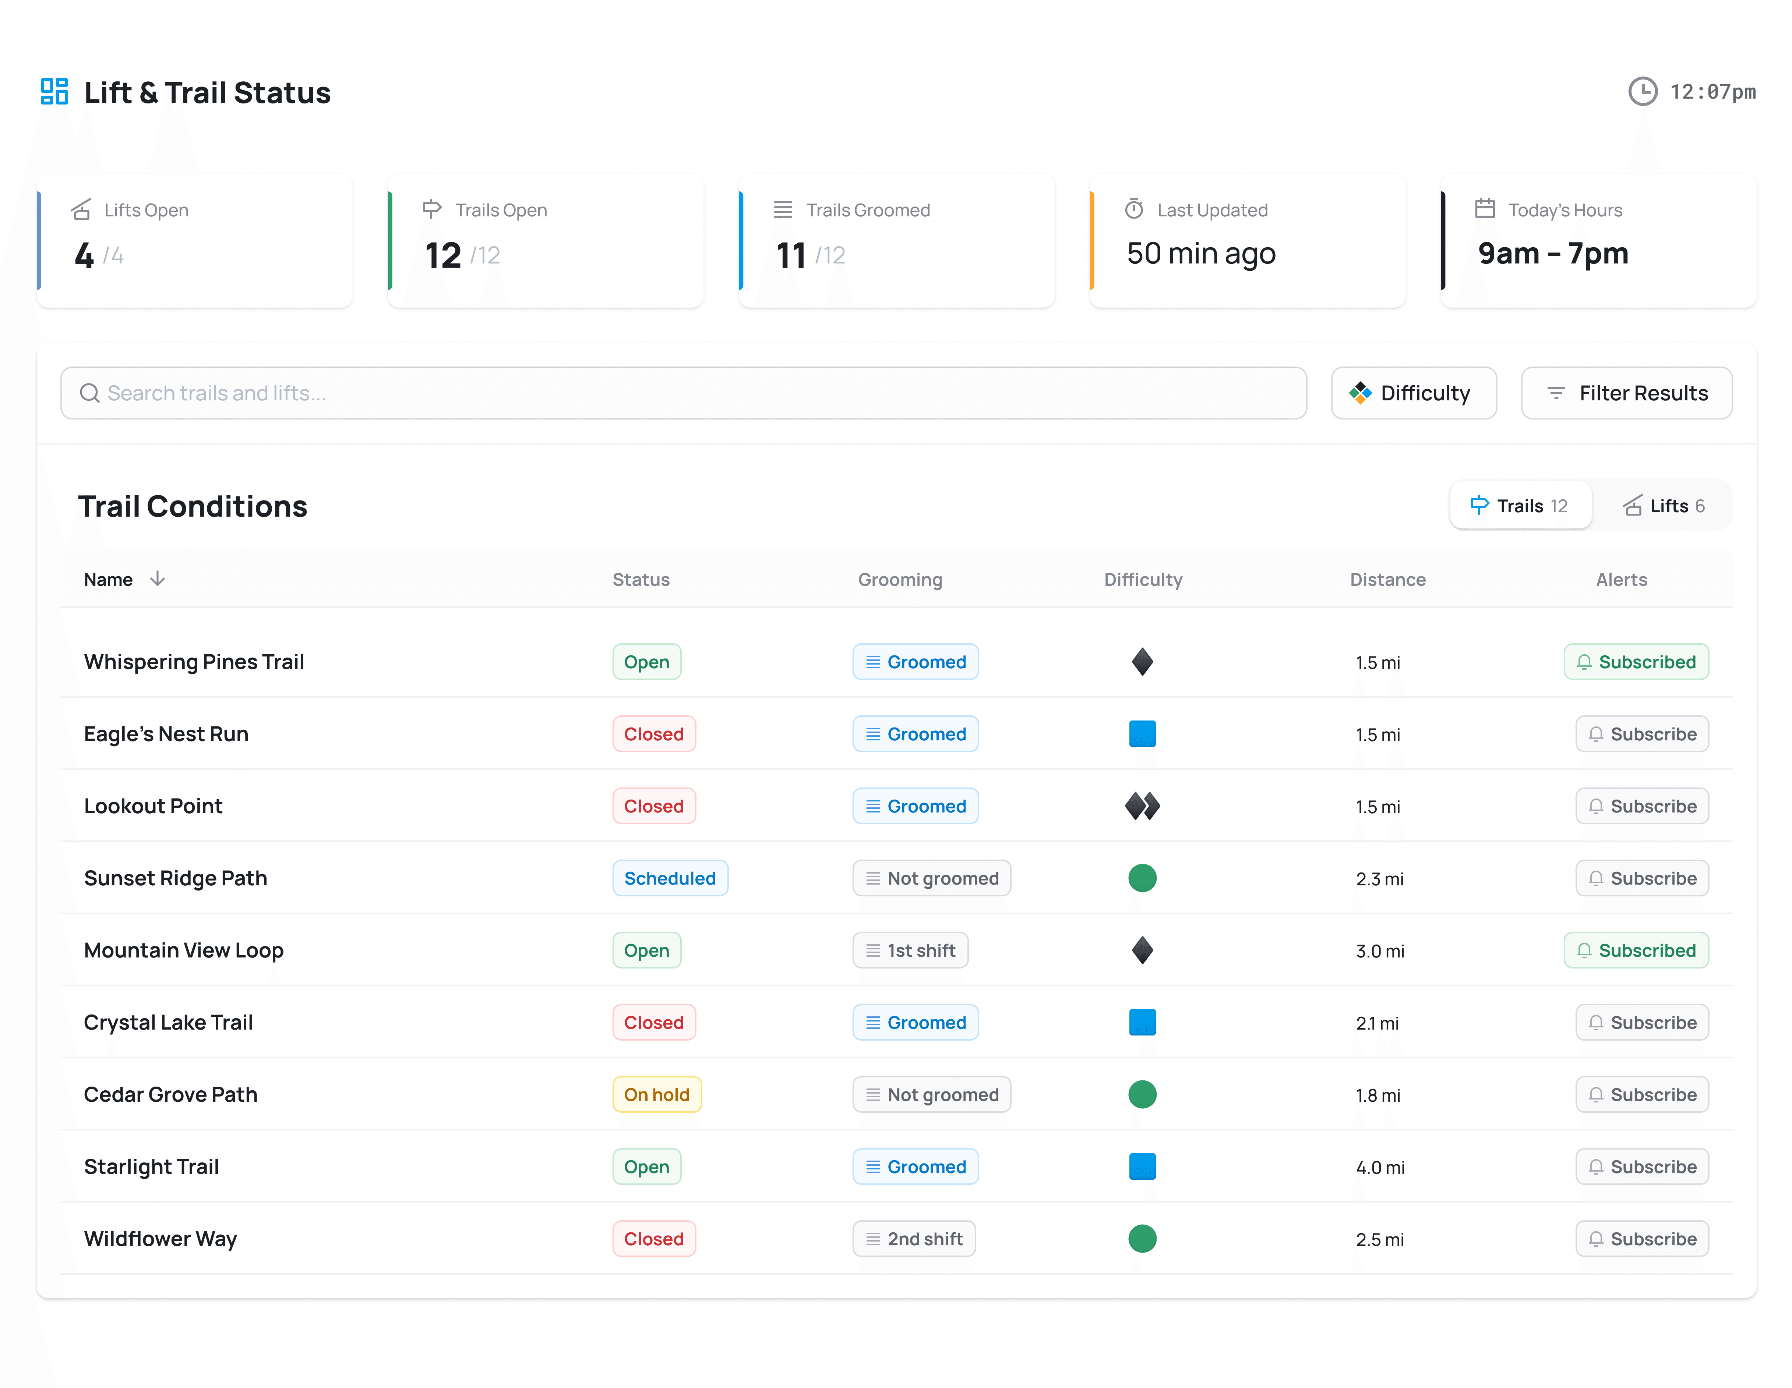Switch to the Lifts tab
This screenshot has width=1792, height=1388.
click(x=1663, y=506)
